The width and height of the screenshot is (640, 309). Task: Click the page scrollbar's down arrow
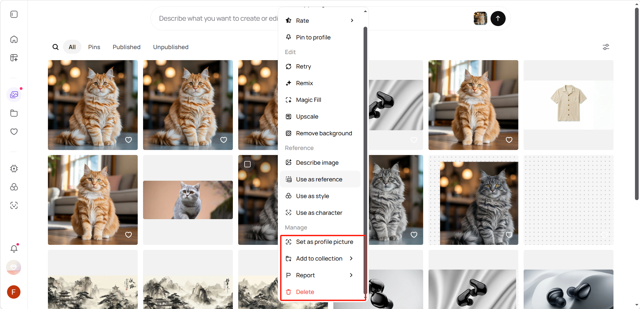(x=637, y=305)
